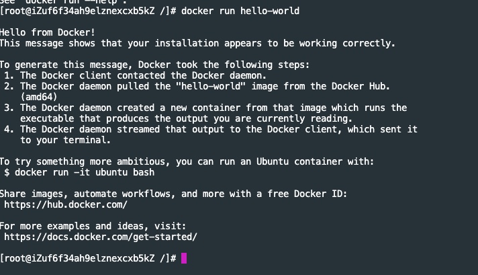The image size is (478, 275).
Task: Click the "(amd64)" architecture text
Action: point(39,97)
